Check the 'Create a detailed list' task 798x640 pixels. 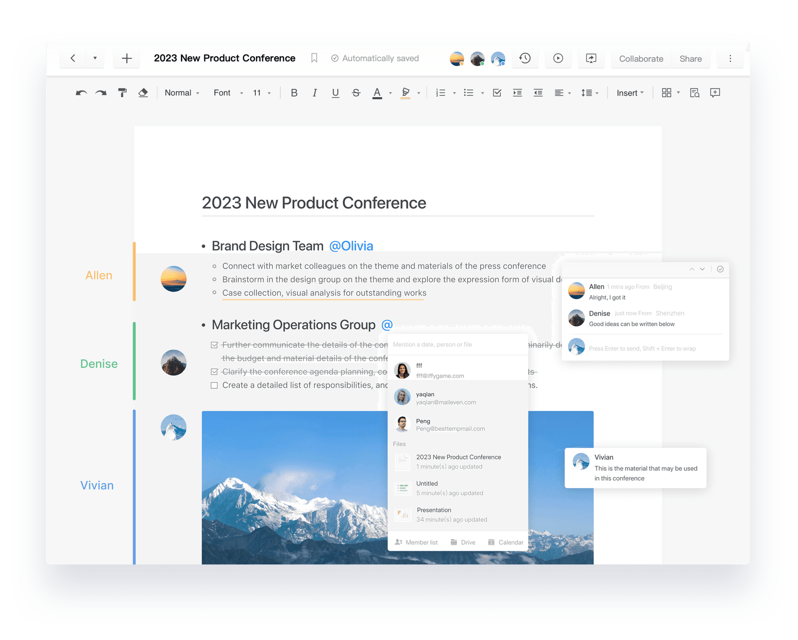coord(214,385)
